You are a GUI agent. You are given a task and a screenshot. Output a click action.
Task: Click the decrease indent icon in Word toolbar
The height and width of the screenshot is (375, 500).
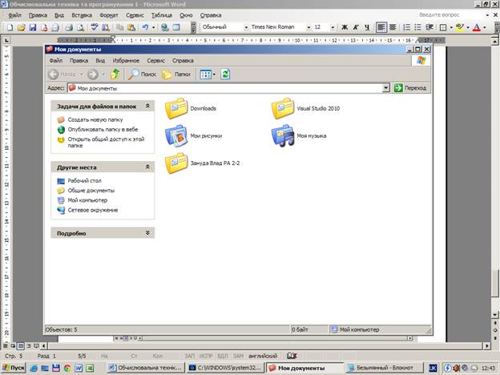tap(429, 27)
